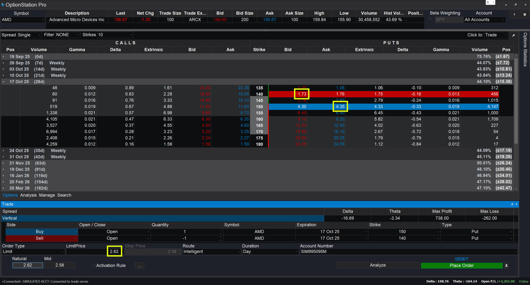Open the All Accounts dropdown

pyautogui.click(x=504, y=20)
